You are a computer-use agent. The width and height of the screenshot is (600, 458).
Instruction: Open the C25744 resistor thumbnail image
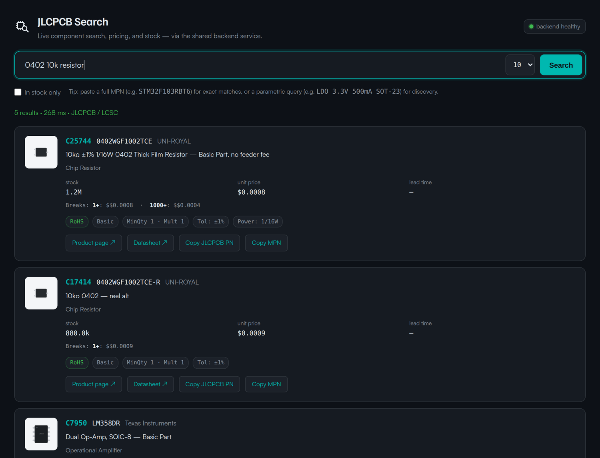point(41,152)
